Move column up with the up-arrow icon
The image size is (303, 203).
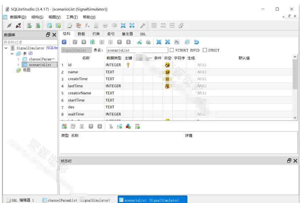coord(119,42)
